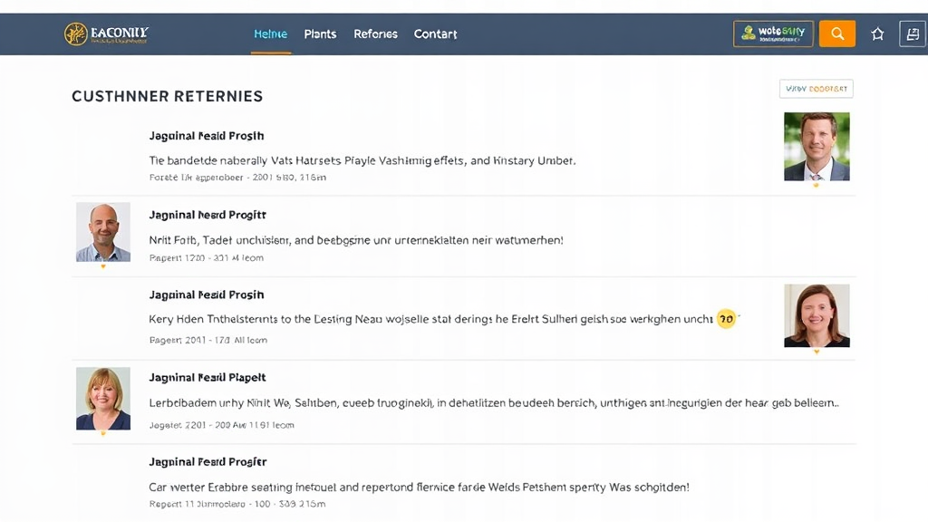Image resolution: width=928 pixels, height=522 pixels.
Task: Click the Jagninal heard Progitt review heading
Action: click(x=207, y=215)
